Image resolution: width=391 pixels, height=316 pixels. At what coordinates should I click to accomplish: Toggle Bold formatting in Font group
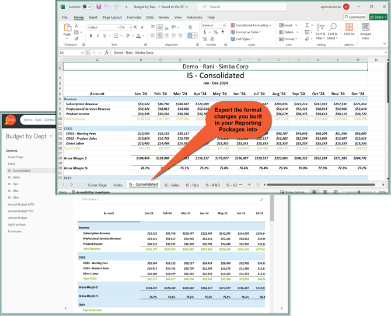click(91, 36)
